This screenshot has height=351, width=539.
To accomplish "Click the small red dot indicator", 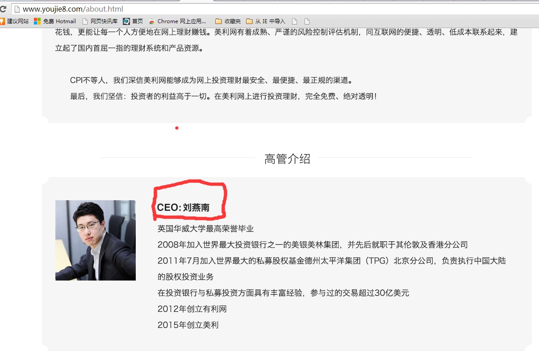I will (x=177, y=128).
